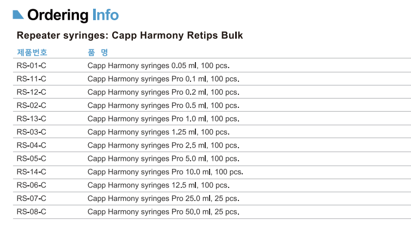Click the Ordering Info heading
411x225 pixels.
(x=72, y=15)
